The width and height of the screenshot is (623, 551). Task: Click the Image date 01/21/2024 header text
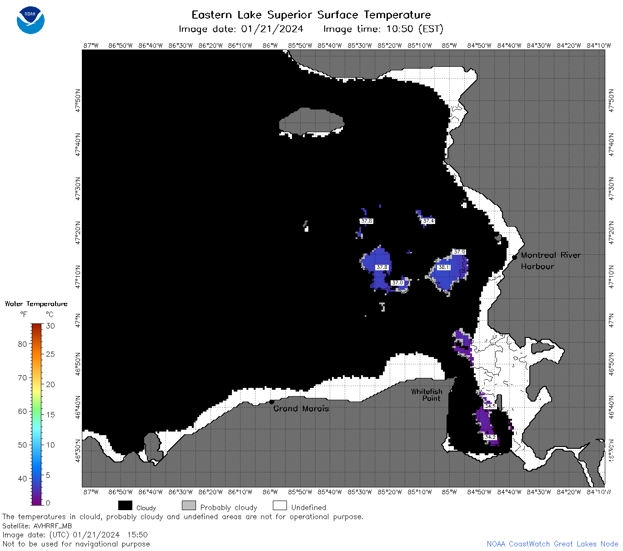pos(241,29)
